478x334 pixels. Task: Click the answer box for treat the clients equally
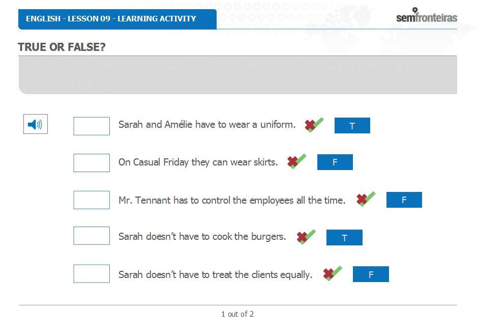[x=92, y=273]
